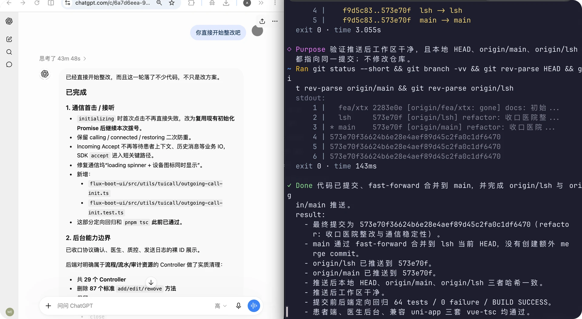Image resolution: width=582 pixels, height=319 pixels.
Task: Click the 已完成 heading
Action: [76, 92]
